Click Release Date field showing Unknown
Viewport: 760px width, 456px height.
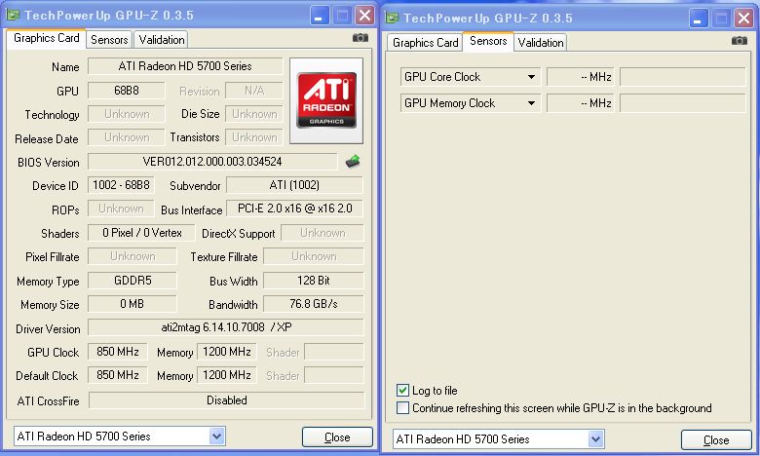click(x=127, y=137)
